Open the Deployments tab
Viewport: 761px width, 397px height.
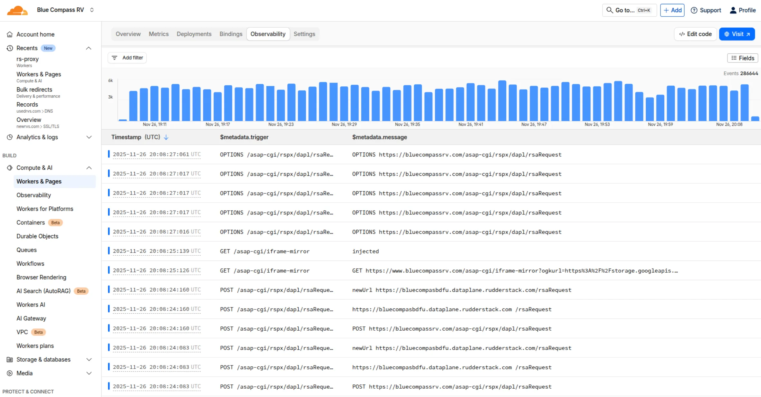(194, 34)
